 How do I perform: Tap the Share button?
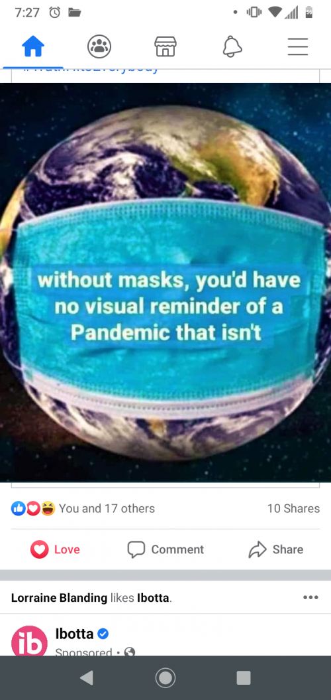[x=276, y=549]
